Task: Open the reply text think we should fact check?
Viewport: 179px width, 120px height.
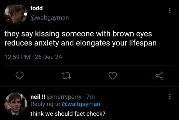Action: pyautogui.click(x=68, y=114)
